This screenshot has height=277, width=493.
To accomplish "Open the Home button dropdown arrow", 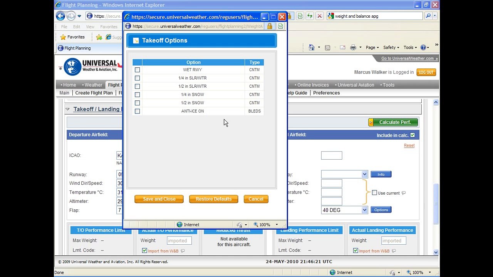I will point(319,47).
